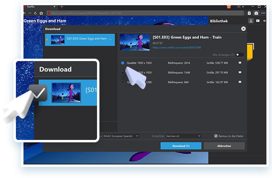The image size is (272, 178).
Task: Click the Abbrechen button
Action: 224,146
